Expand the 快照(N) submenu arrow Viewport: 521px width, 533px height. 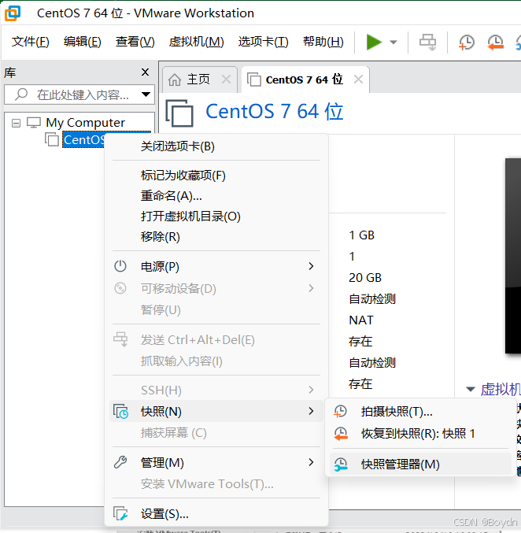click(x=311, y=411)
